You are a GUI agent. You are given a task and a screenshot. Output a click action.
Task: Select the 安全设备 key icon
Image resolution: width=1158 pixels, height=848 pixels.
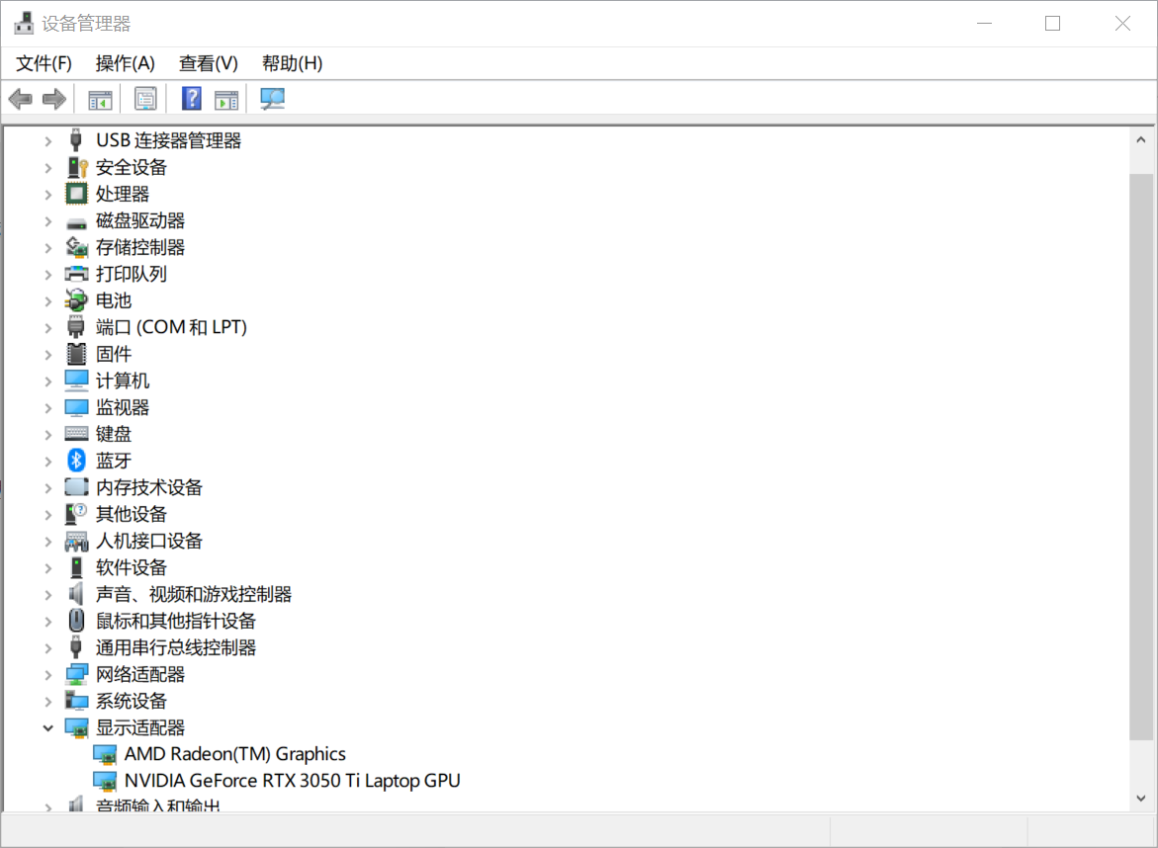77,167
